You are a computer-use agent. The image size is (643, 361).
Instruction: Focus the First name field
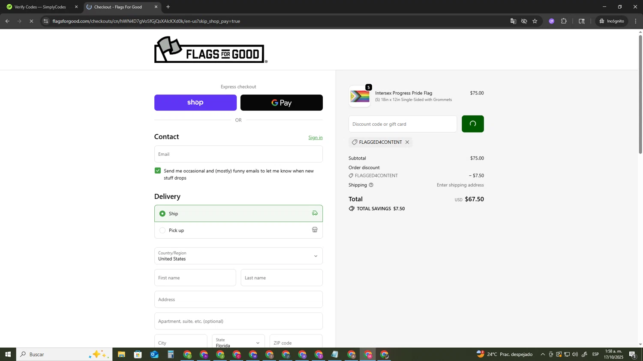click(195, 278)
